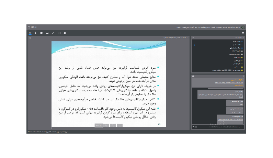Click the first bullet paragraph on slide
Viewport: 273px width, 158px height.
[x=107, y=70]
